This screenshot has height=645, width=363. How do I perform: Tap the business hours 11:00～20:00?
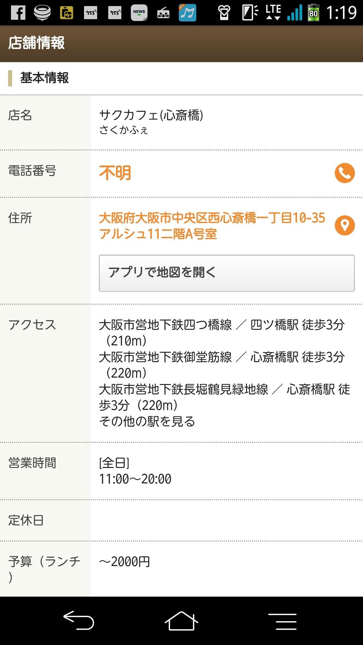135,479
